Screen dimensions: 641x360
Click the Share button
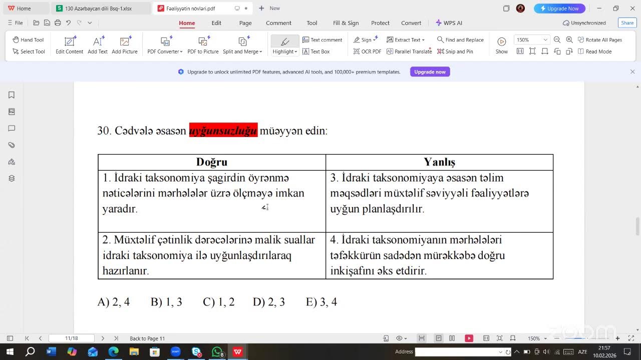point(627,23)
